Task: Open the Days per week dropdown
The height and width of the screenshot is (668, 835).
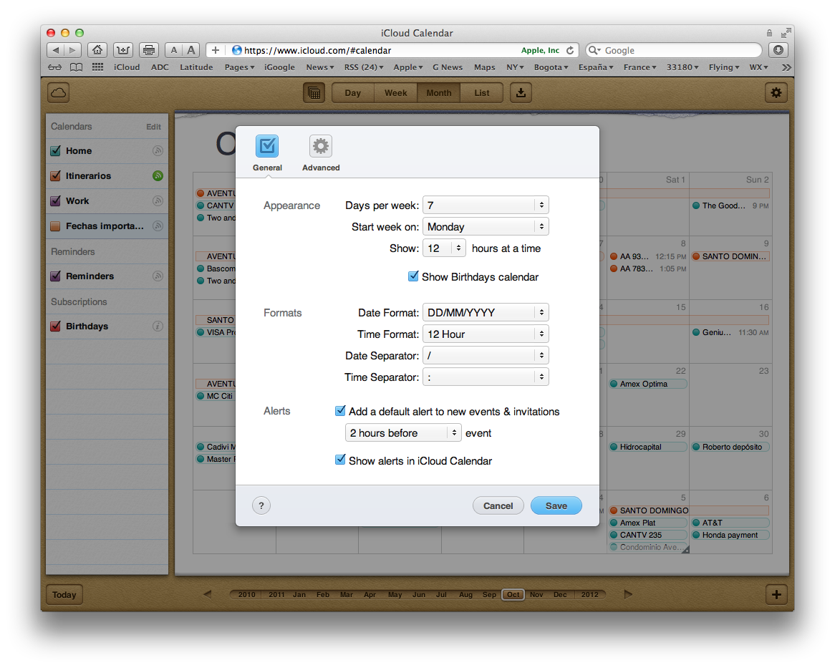Action: tap(486, 205)
